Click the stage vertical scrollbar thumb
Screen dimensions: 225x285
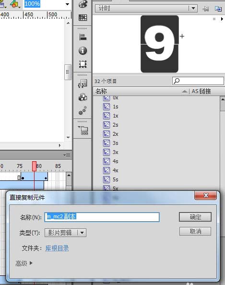[x=68, y=72]
